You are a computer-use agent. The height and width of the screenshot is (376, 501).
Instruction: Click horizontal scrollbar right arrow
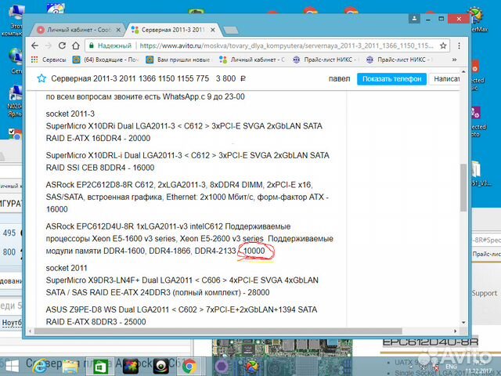pyautogui.click(x=455, y=331)
